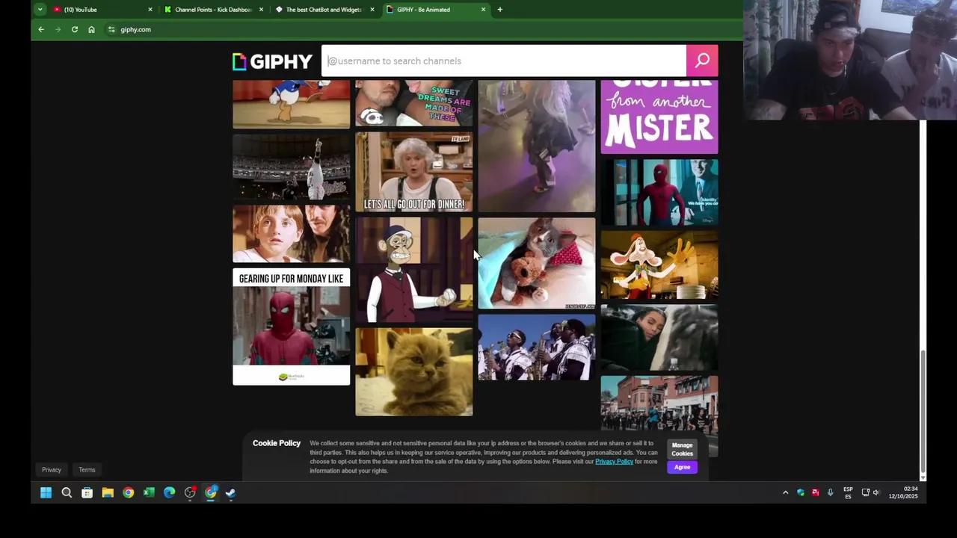Screen dimensions: 957x538
Task: Open the blond boy with pirate GIF
Action: click(291, 235)
